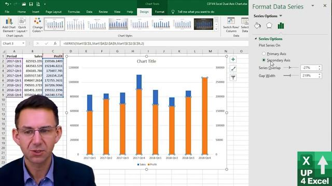Open the Name Box dropdown arrow
This screenshot has height=186, width=332.
[23, 43]
